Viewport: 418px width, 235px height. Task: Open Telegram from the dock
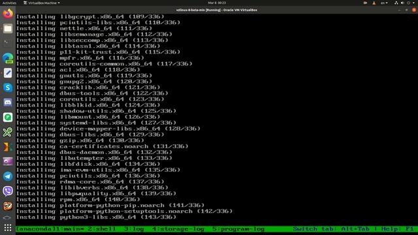click(x=8, y=176)
